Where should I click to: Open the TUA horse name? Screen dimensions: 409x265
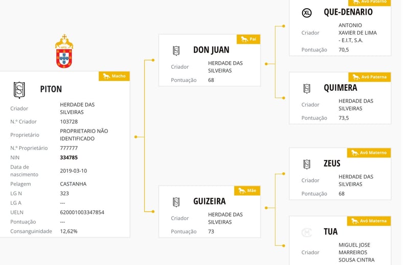pos(330,231)
